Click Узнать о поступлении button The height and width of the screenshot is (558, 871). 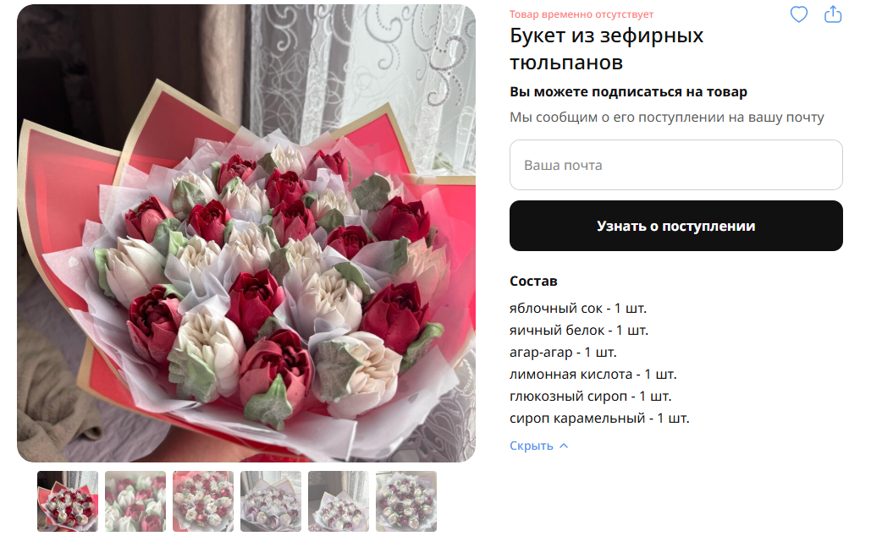tap(676, 226)
